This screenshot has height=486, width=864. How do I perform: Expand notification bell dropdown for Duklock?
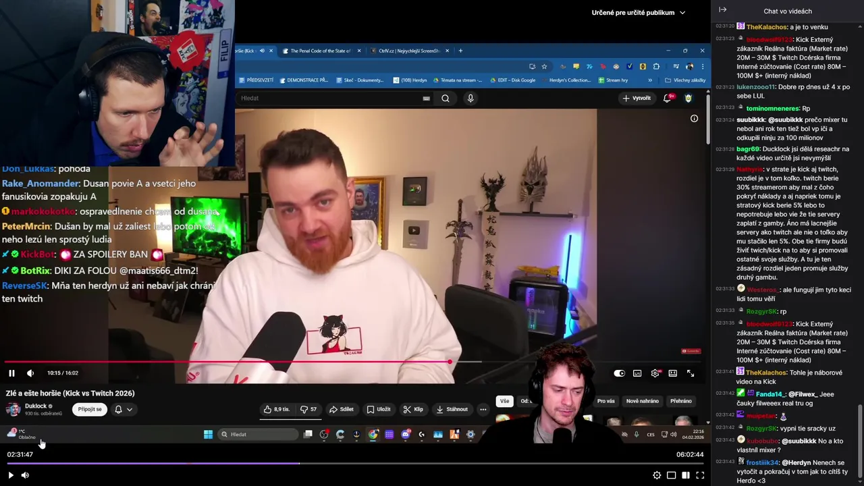(x=123, y=409)
